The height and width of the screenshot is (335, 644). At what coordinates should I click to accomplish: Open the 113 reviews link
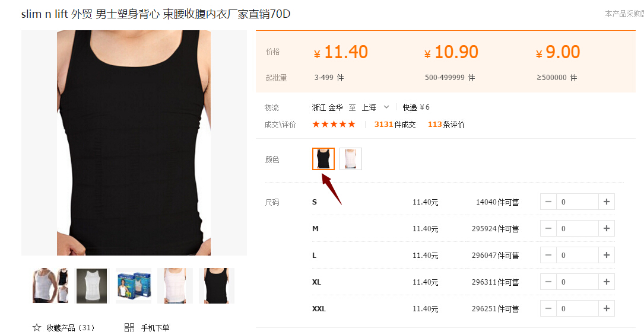click(x=446, y=125)
